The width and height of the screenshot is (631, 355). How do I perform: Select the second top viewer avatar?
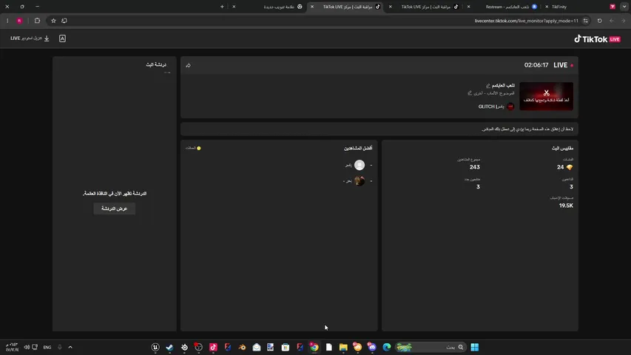[x=360, y=181]
